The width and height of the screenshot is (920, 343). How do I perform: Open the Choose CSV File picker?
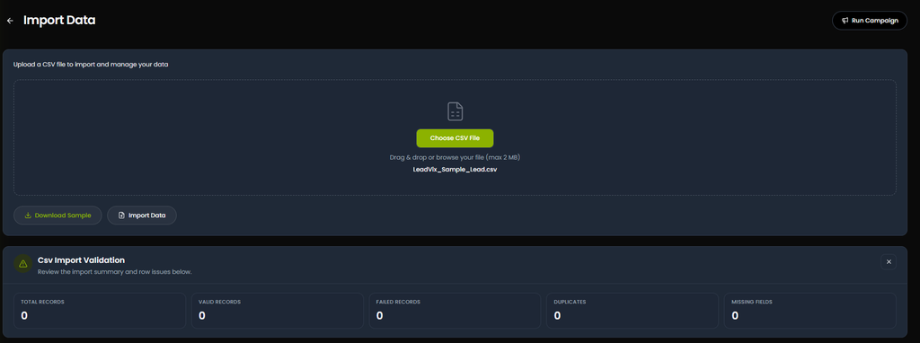tap(455, 138)
